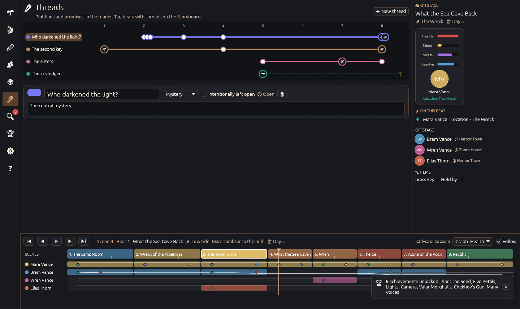Open the question mark help icon
520x309 pixels.
10,168
